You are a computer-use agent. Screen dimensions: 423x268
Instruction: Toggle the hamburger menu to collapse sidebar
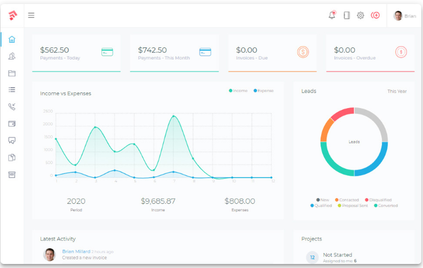tap(31, 16)
